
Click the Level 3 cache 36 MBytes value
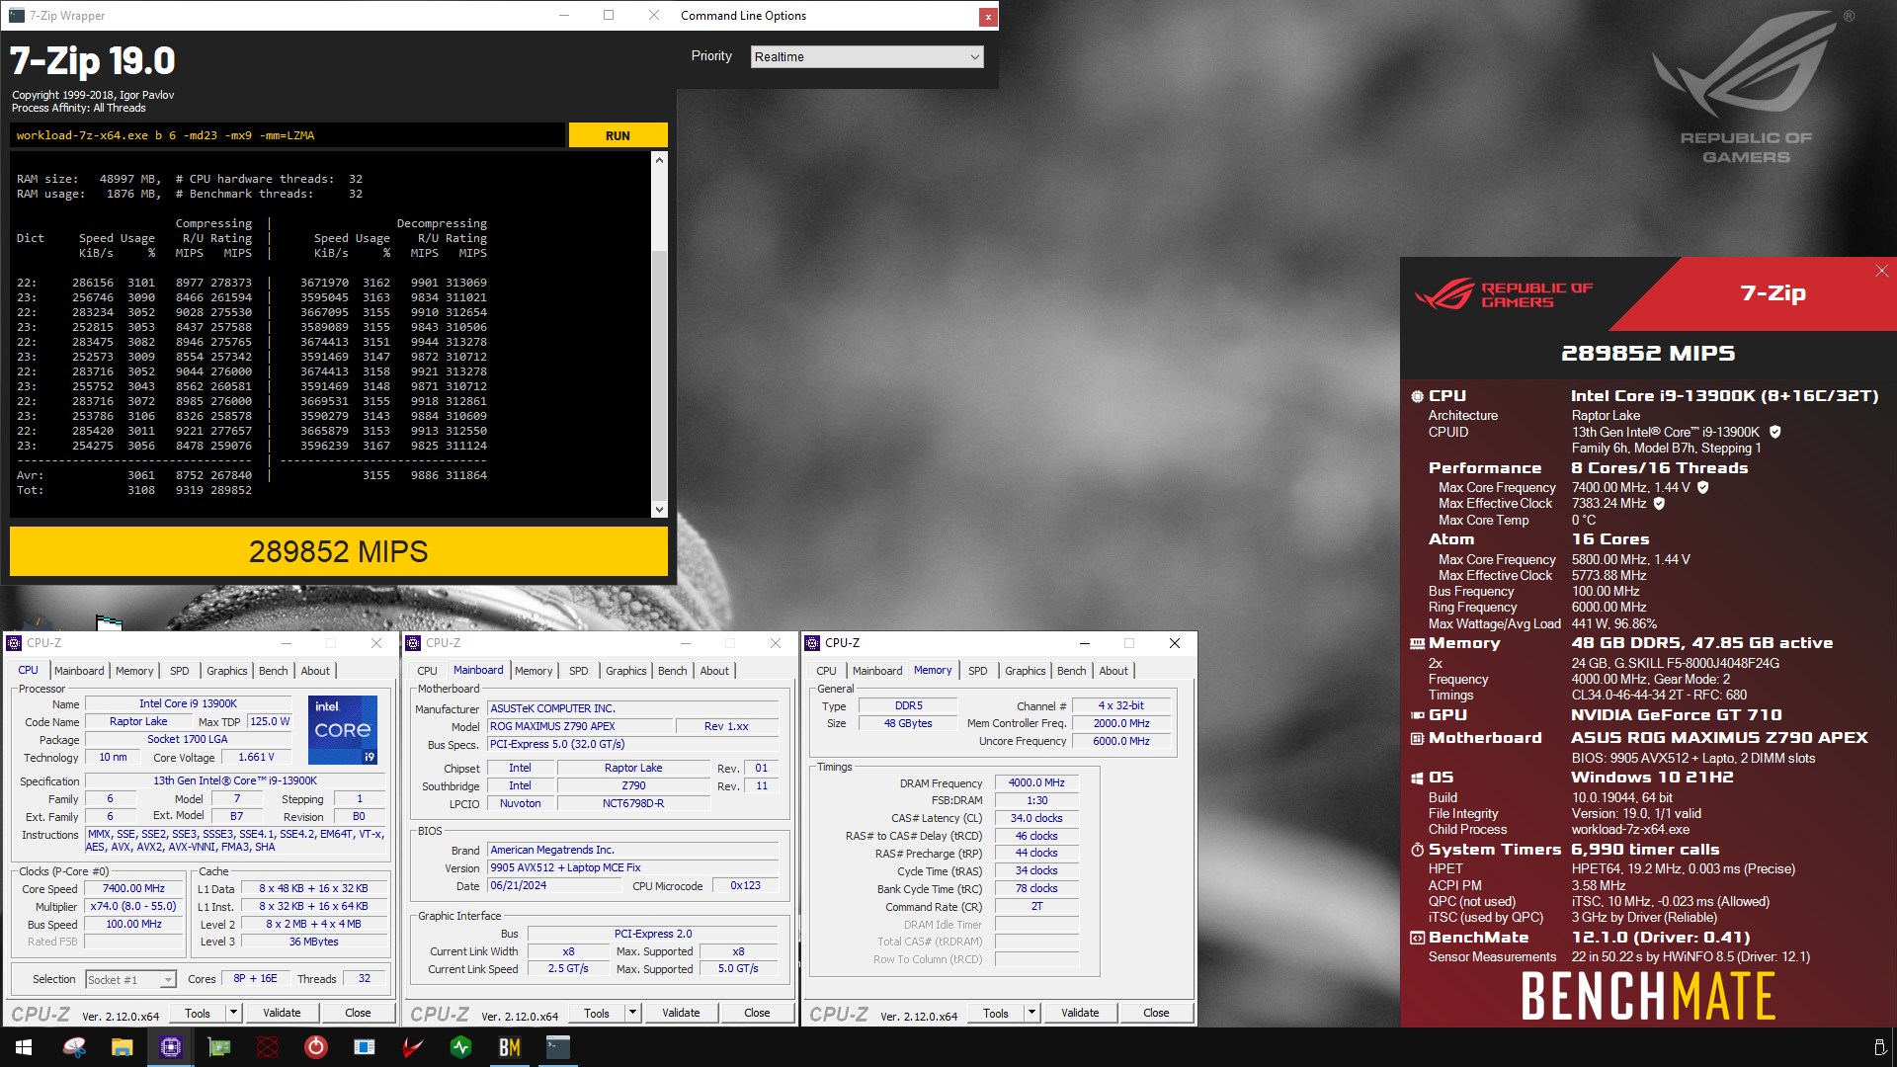313,943
